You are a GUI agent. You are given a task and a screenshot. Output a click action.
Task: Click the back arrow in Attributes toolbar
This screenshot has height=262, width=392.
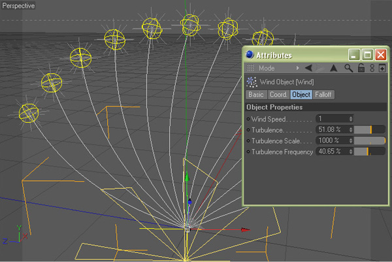pyautogui.click(x=308, y=68)
